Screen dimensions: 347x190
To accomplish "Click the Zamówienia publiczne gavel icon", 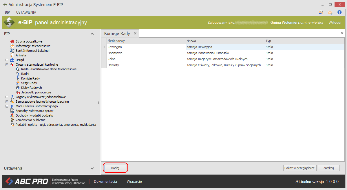I will point(12,120).
